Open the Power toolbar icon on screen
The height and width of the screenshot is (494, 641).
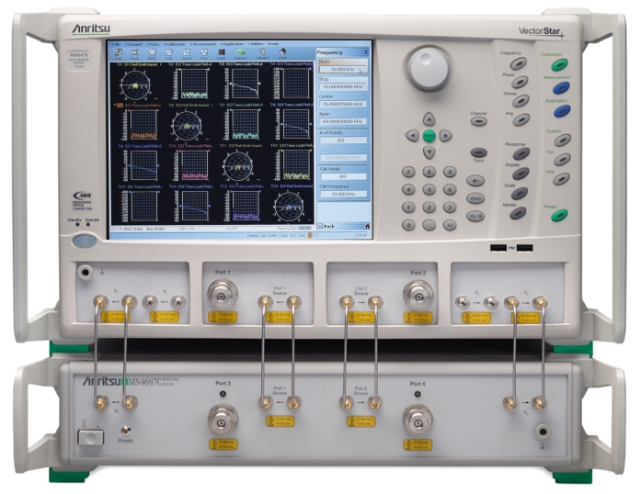pyautogui.click(x=135, y=53)
